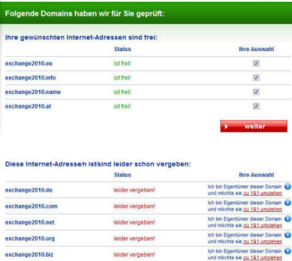Click the exchange2010.info domain name
The image size is (292, 261).
pos(31,78)
